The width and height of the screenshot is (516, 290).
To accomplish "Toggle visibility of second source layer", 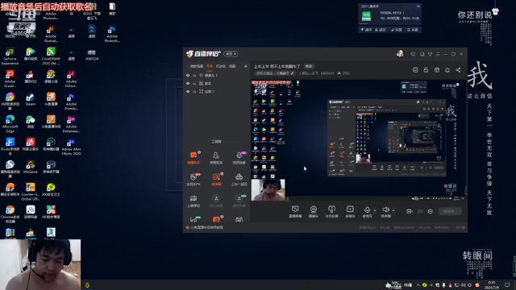I will [x=188, y=84].
